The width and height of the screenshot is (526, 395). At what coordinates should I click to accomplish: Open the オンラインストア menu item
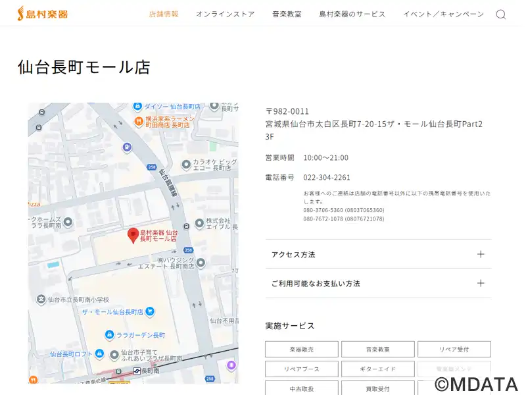226,14
